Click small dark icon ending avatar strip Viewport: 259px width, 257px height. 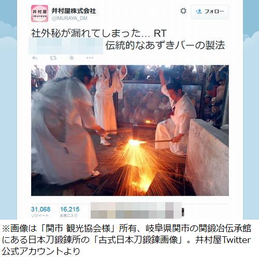tap(183, 212)
